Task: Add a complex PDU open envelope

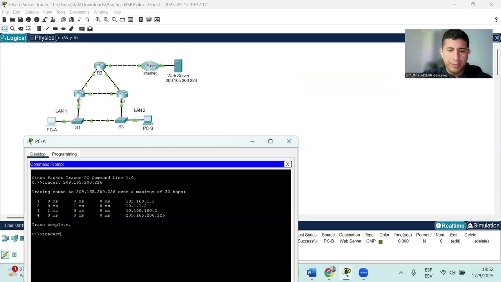Action: tap(90, 29)
